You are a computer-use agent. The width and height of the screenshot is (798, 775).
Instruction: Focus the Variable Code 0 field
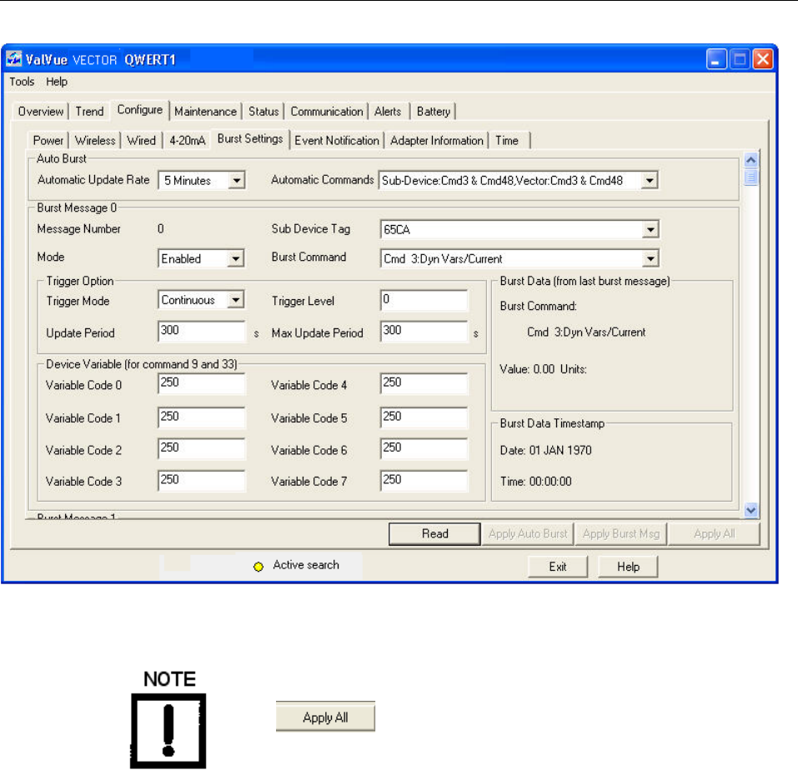tap(200, 384)
